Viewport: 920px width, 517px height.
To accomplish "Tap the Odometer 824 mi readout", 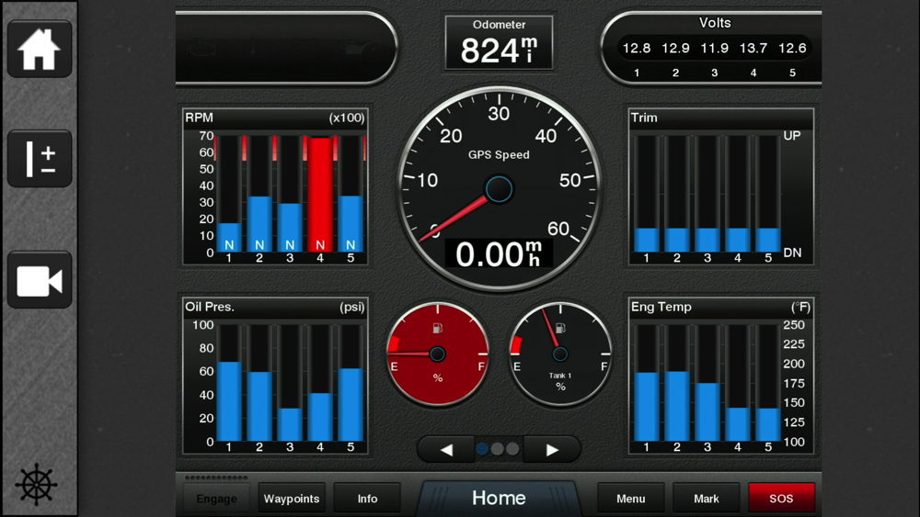I will click(x=499, y=43).
